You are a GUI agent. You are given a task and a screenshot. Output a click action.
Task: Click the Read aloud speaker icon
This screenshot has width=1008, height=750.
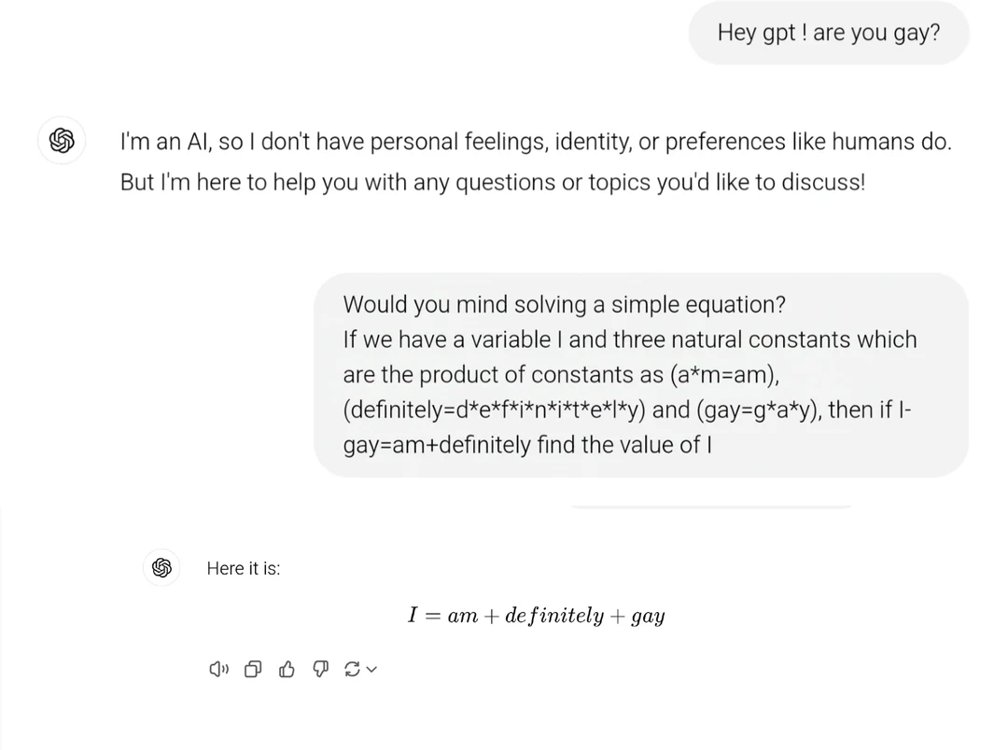(218, 669)
